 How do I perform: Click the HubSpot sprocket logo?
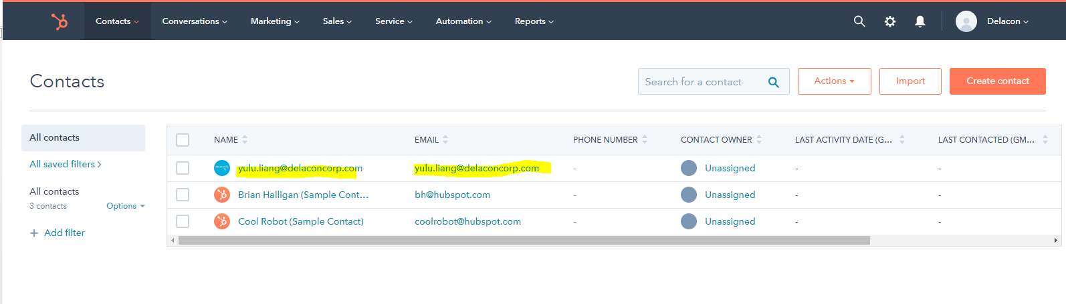point(60,21)
